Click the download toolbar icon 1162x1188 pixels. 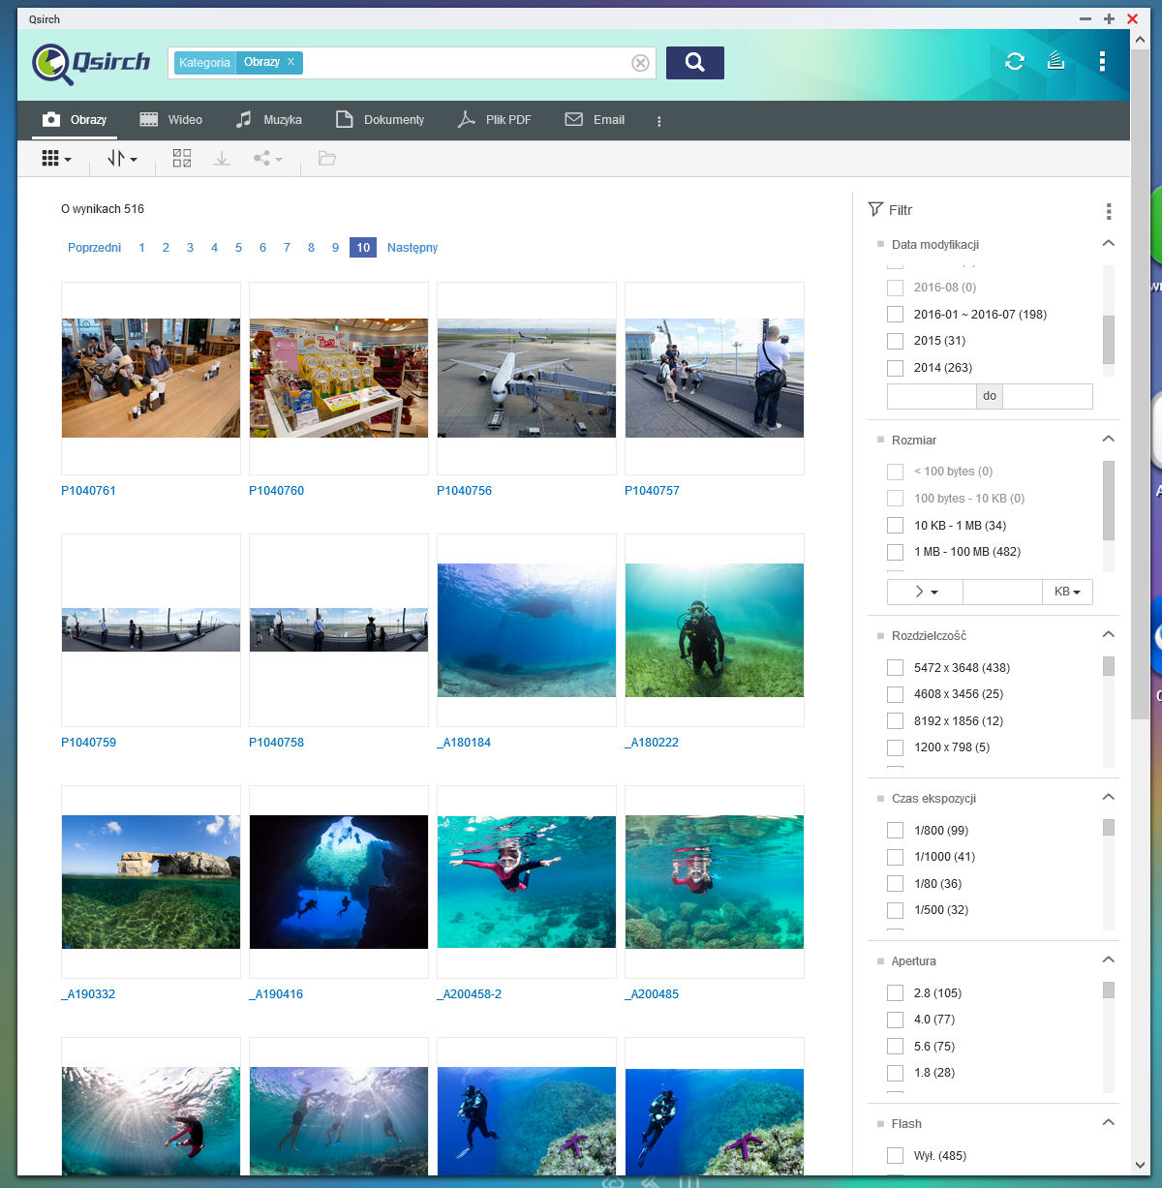tap(222, 159)
